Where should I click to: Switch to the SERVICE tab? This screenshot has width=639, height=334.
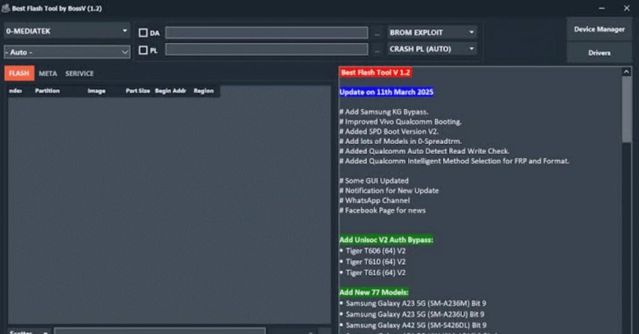79,74
